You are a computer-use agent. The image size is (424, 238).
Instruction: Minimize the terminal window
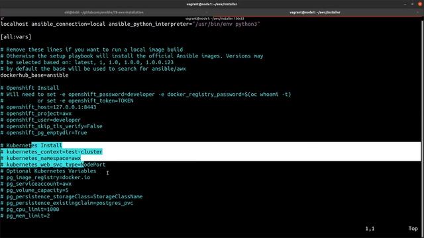(x=405, y=4)
